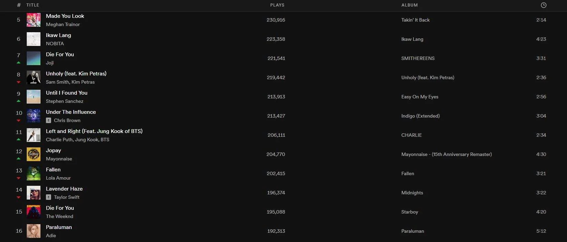Click the green up arrow on track 7
The width and height of the screenshot is (567, 242).
tap(19, 63)
